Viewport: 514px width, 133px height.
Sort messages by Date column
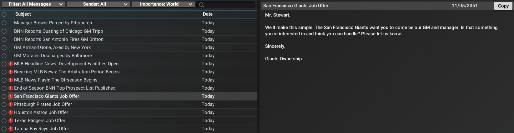pyautogui.click(x=208, y=14)
